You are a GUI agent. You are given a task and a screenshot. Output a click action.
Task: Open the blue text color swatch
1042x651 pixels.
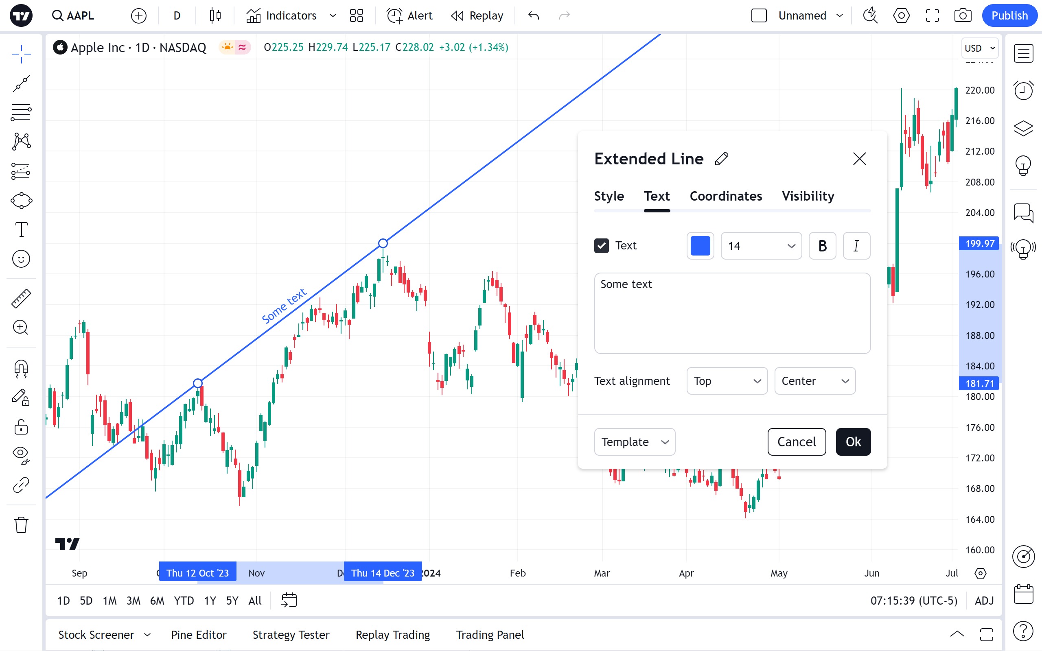[700, 246]
